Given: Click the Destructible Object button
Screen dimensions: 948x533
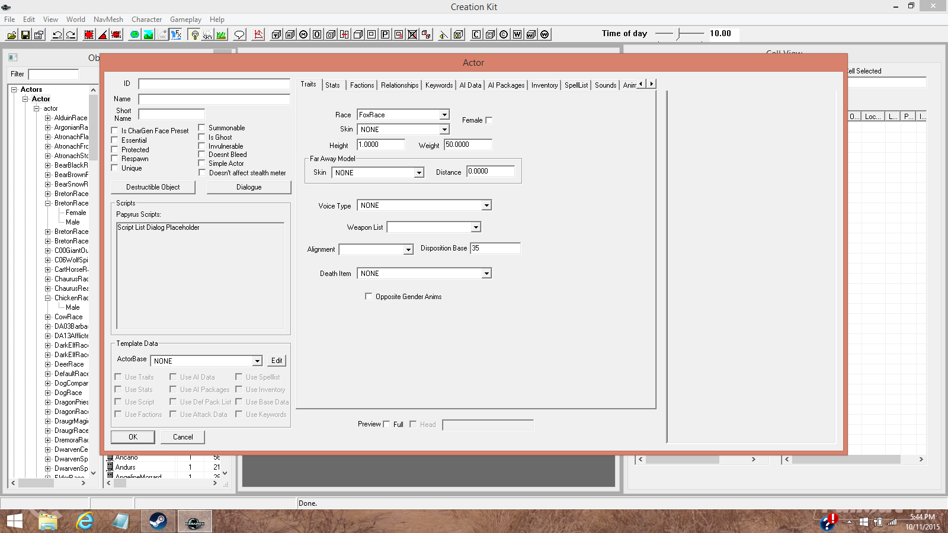Looking at the screenshot, I should pos(153,187).
